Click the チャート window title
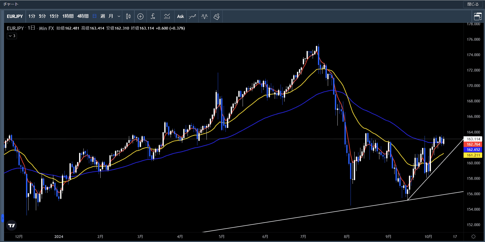Screen dimensions: 485x242 [x=11, y=4]
